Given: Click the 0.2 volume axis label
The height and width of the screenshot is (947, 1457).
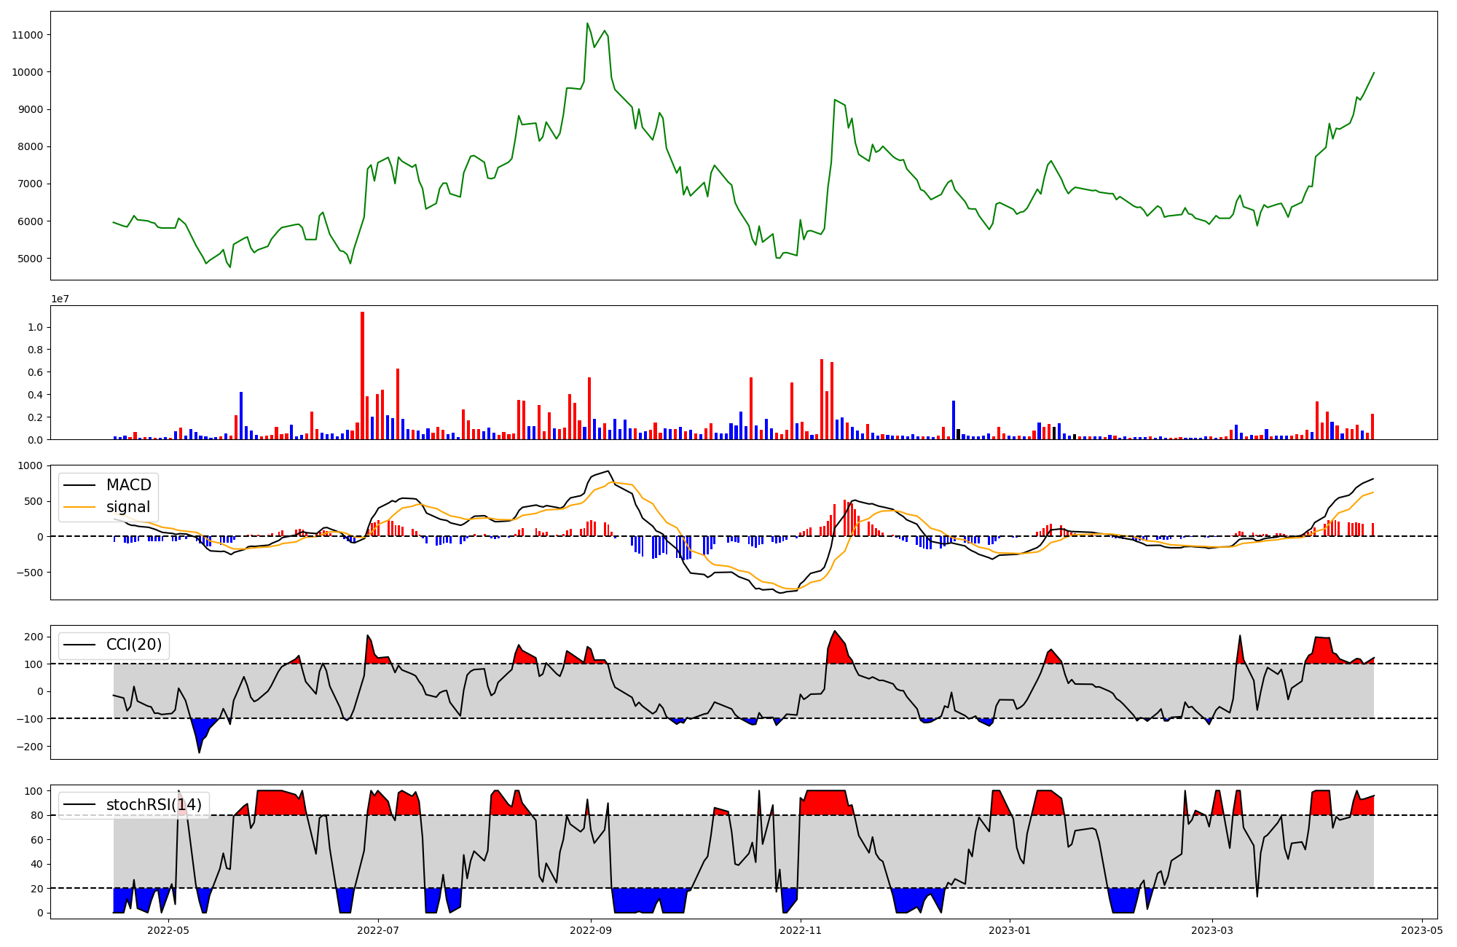Looking at the screenshot, I should click(x=35, y=417).
